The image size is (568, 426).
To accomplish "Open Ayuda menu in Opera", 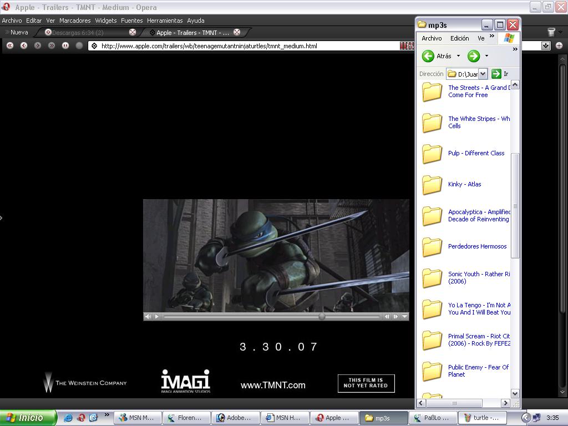I will [x=196, y=21].
